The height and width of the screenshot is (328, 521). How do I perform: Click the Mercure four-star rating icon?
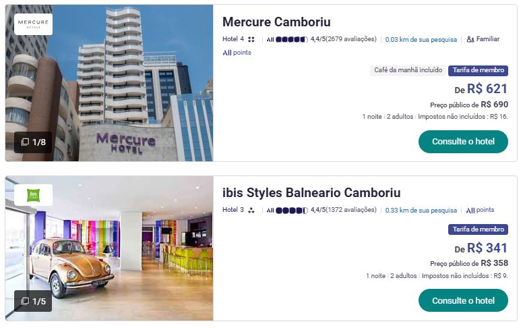pos(251,40)
